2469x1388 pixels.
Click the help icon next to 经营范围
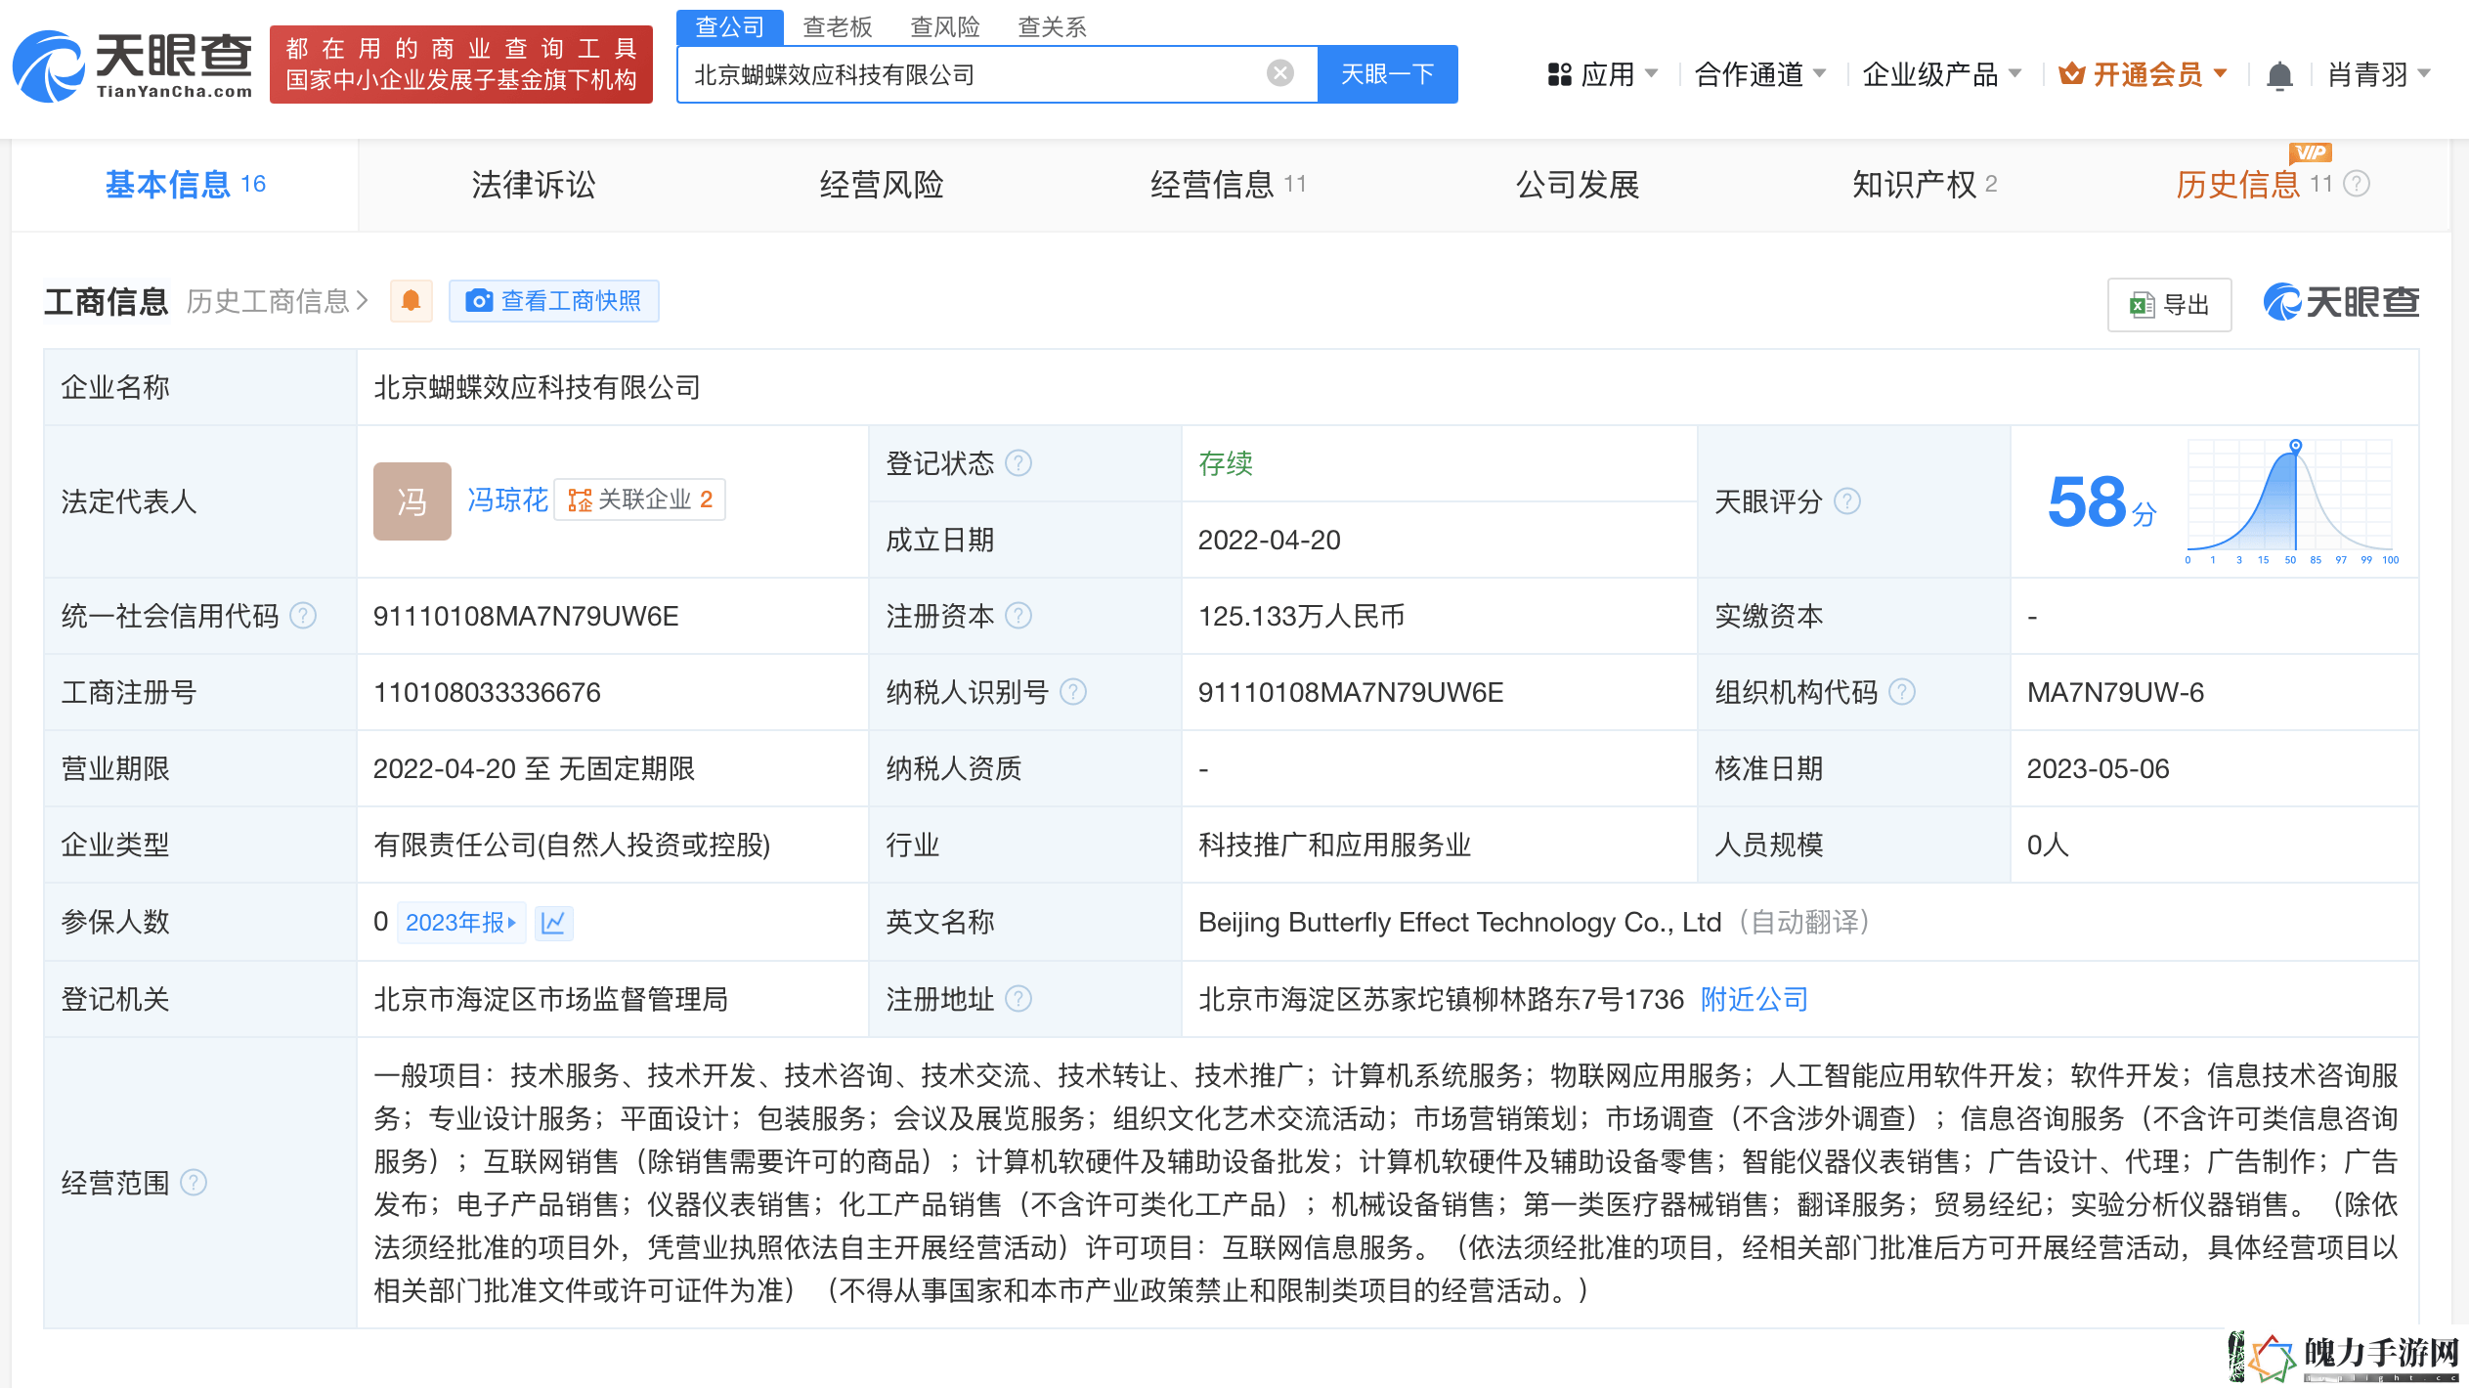(194, 1183)
